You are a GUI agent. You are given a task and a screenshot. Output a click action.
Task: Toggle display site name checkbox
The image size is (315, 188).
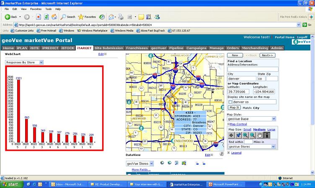click(x=230, y=102)
